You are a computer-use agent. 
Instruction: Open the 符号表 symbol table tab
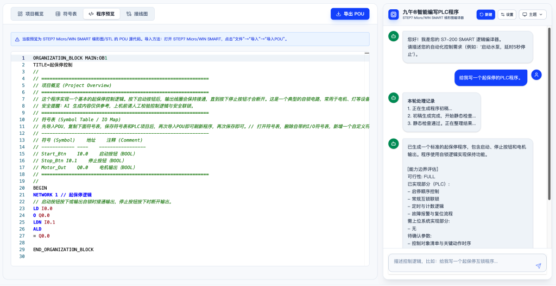click(x=66, y=14)
